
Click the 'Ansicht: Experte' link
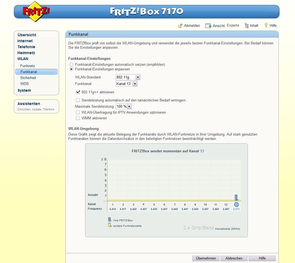coord(226,25)
